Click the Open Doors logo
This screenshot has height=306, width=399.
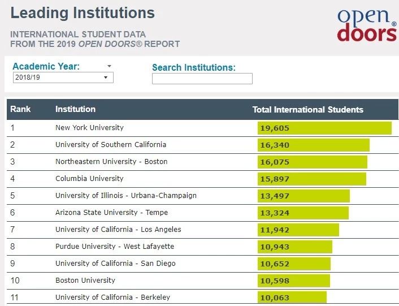click(367, 25)
